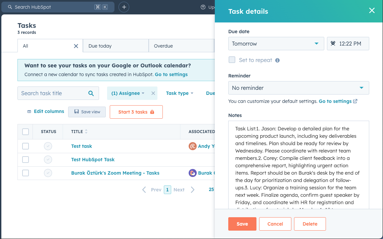
Task: Go to next page using right chevron
Action: pyautogui.click(x=192, y=190)
